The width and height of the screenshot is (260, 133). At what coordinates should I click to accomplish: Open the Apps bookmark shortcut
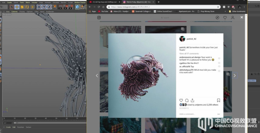pos(92,11)
